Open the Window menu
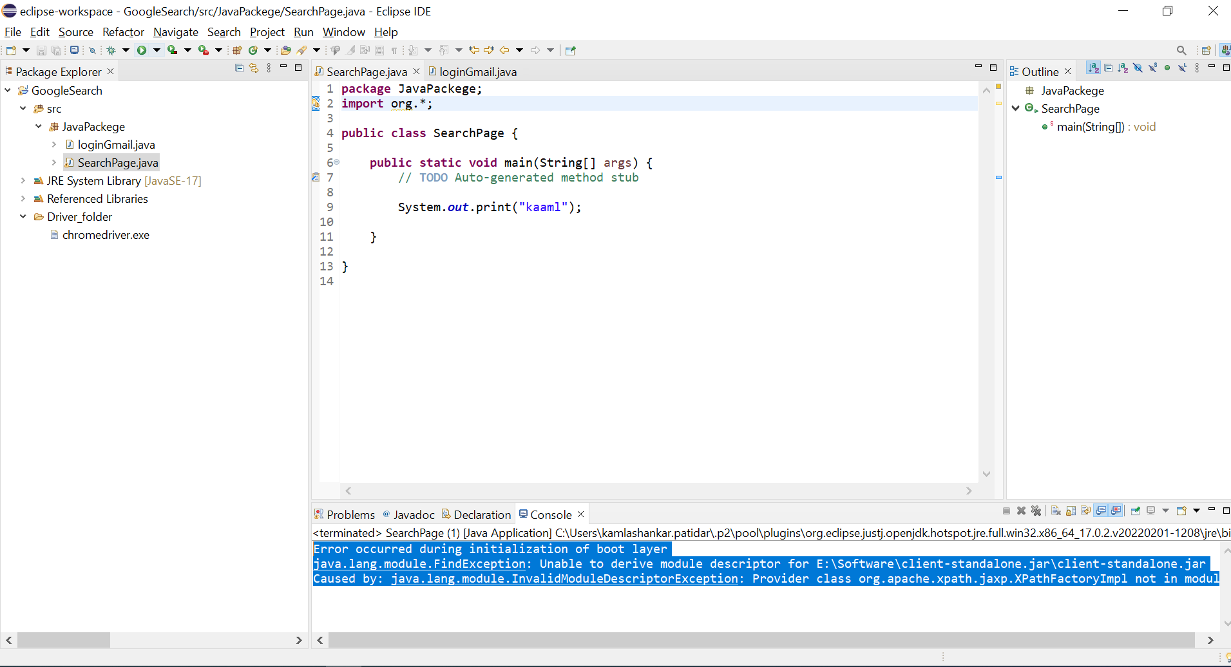 pyautogui.click(x=344, y=32)
